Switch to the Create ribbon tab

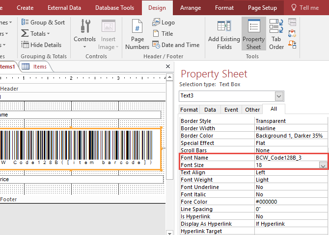click(x=25, y=8)
